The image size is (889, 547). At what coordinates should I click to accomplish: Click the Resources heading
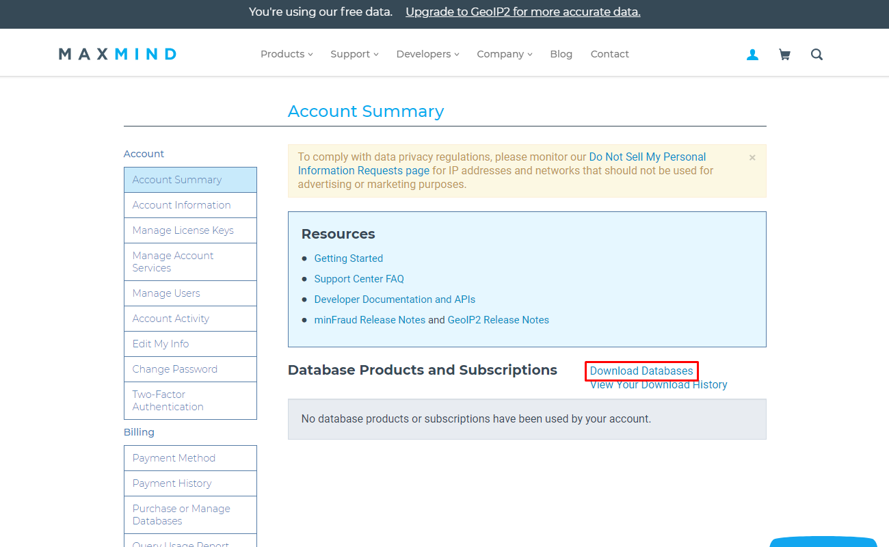339,234
